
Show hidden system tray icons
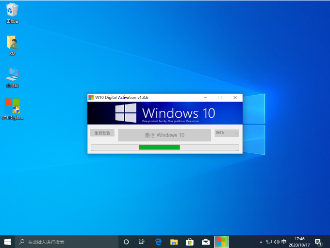pyautogui.click(x=261, y=242)
